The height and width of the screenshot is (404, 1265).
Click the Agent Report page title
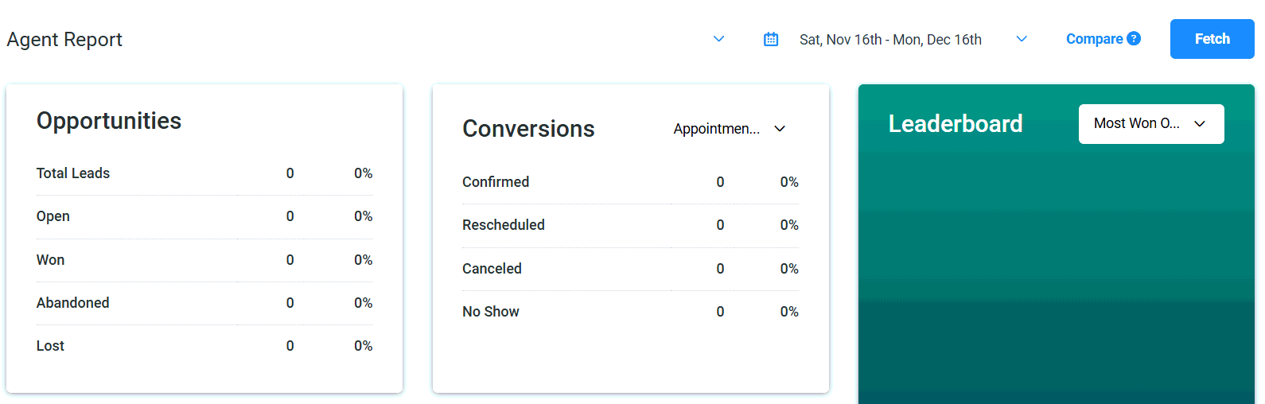tap(64, 40)
